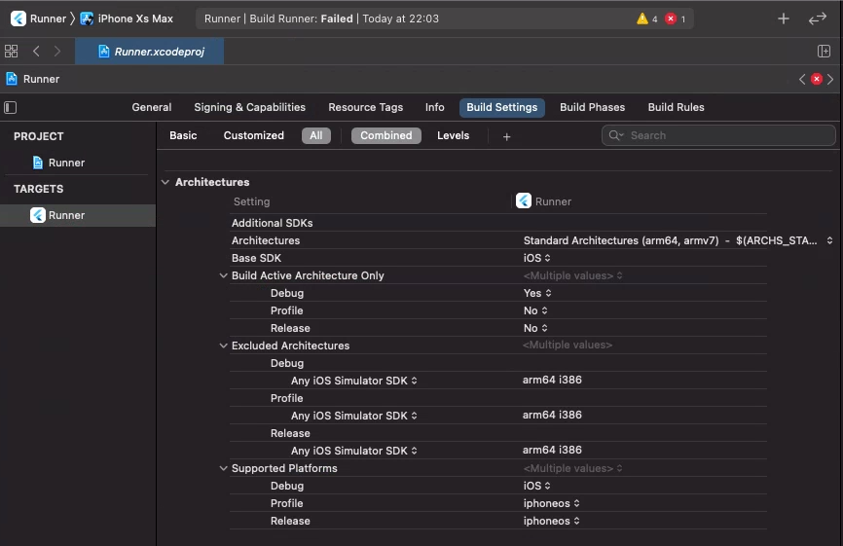843x546 pixels.
Task: Select the Build Settings tab
Action: click(x=501, y=107)
